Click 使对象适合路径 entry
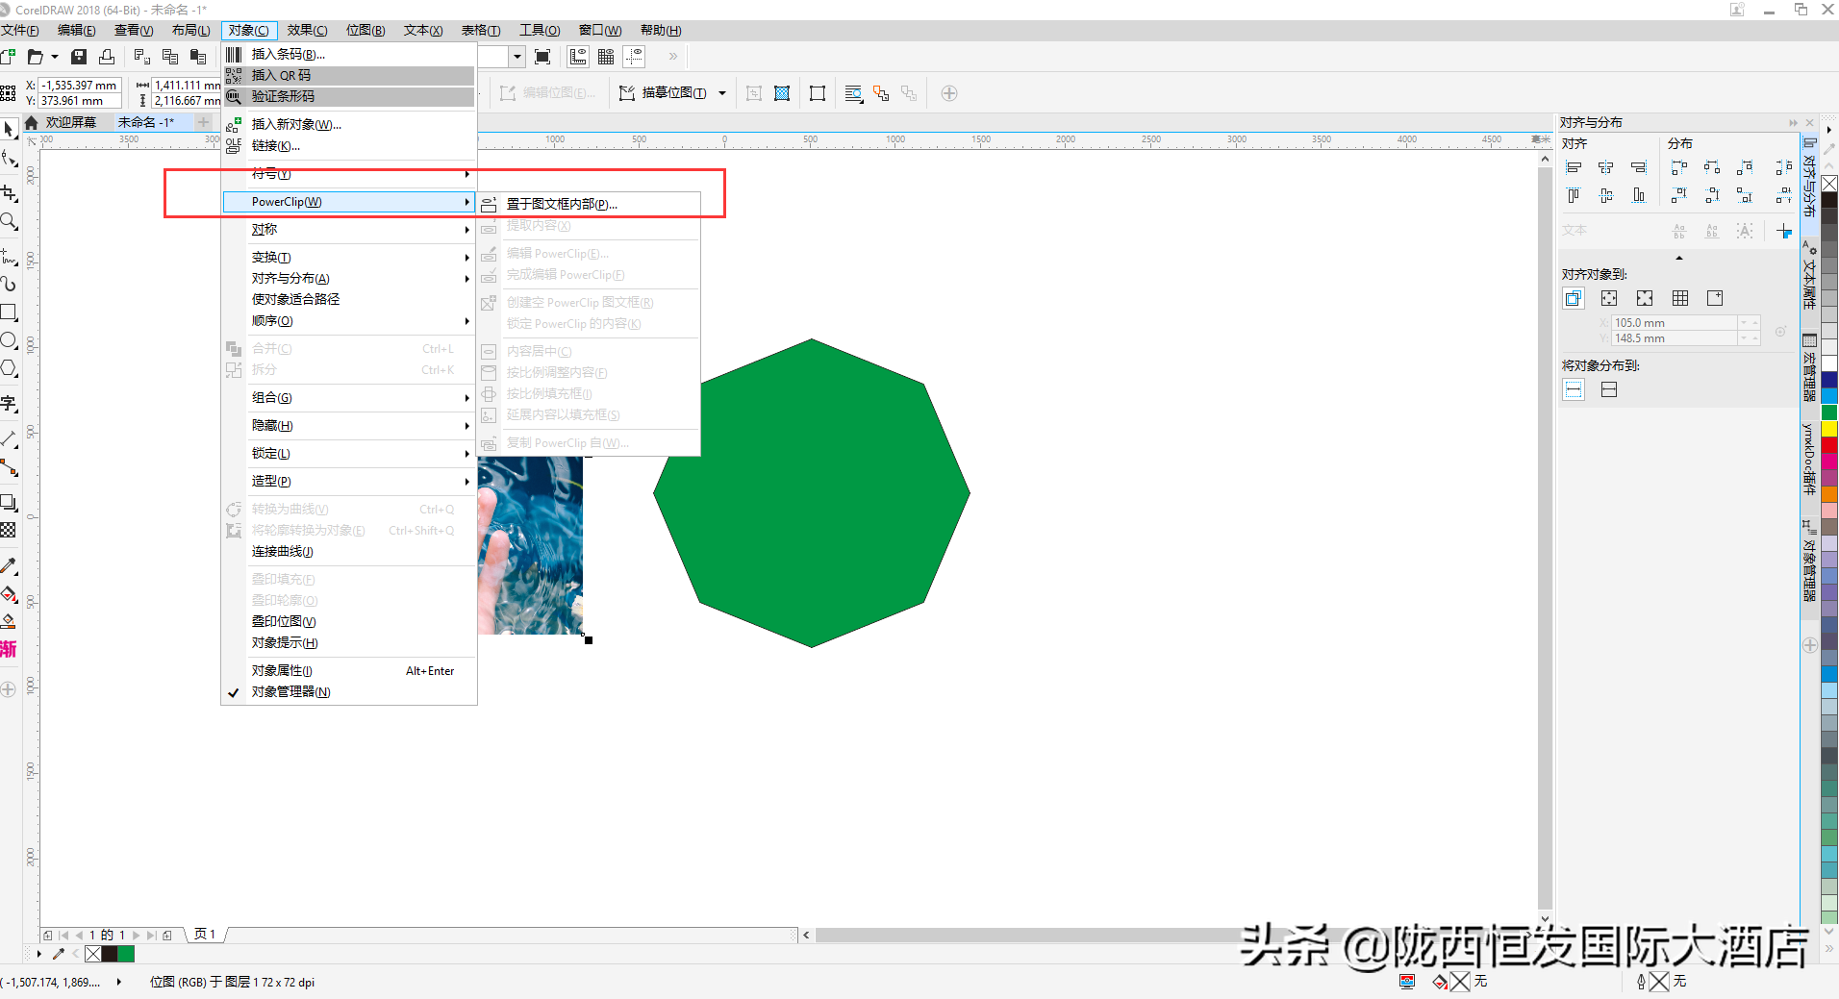Viewport: 1839px width, 999px height. tap(349, 300)
